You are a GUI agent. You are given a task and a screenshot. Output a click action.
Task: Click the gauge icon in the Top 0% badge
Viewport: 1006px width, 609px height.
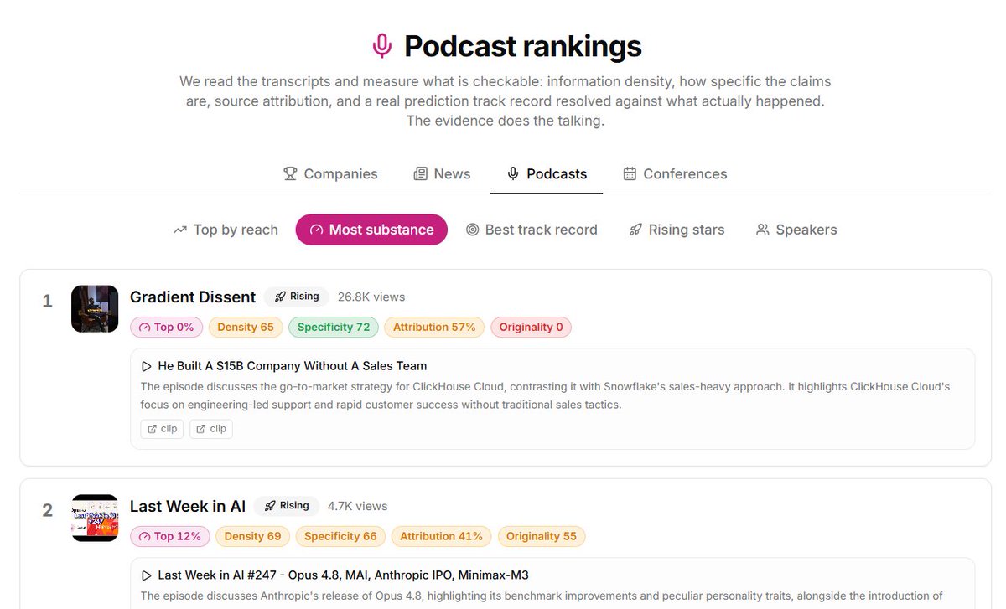pyautogui.click(x=144, y=328)
